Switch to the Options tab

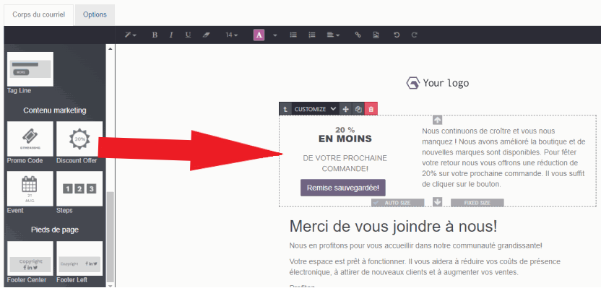pos(95,15)
